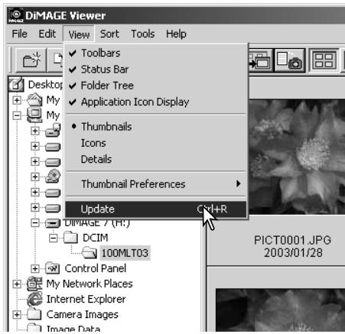Expand the Control Panel node

35,268
